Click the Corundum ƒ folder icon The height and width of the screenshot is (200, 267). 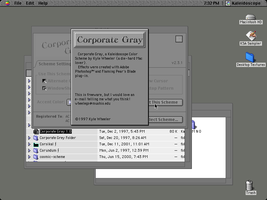[36, 151]
